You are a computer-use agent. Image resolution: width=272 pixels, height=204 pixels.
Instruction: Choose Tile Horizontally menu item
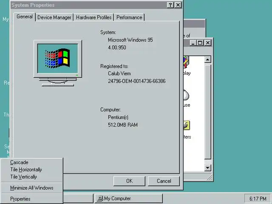pos(31,170)
